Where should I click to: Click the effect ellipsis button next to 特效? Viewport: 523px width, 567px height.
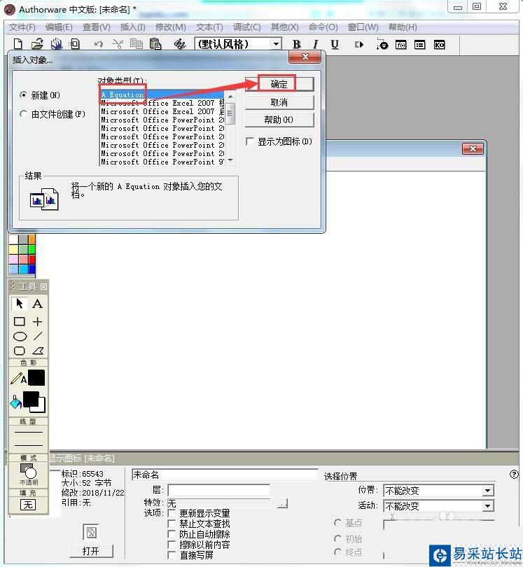(282, 503)
